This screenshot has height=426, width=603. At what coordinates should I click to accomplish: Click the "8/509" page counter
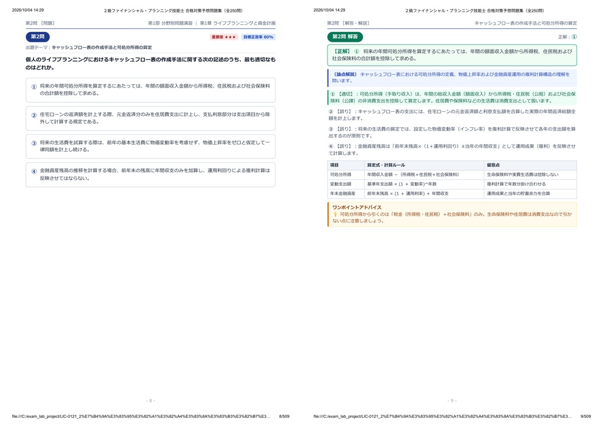tap(284, 417)
